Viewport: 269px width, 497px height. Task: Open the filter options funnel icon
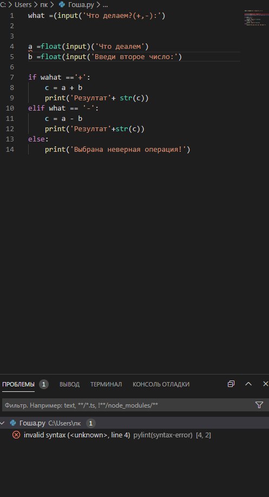tap(259, 405)
